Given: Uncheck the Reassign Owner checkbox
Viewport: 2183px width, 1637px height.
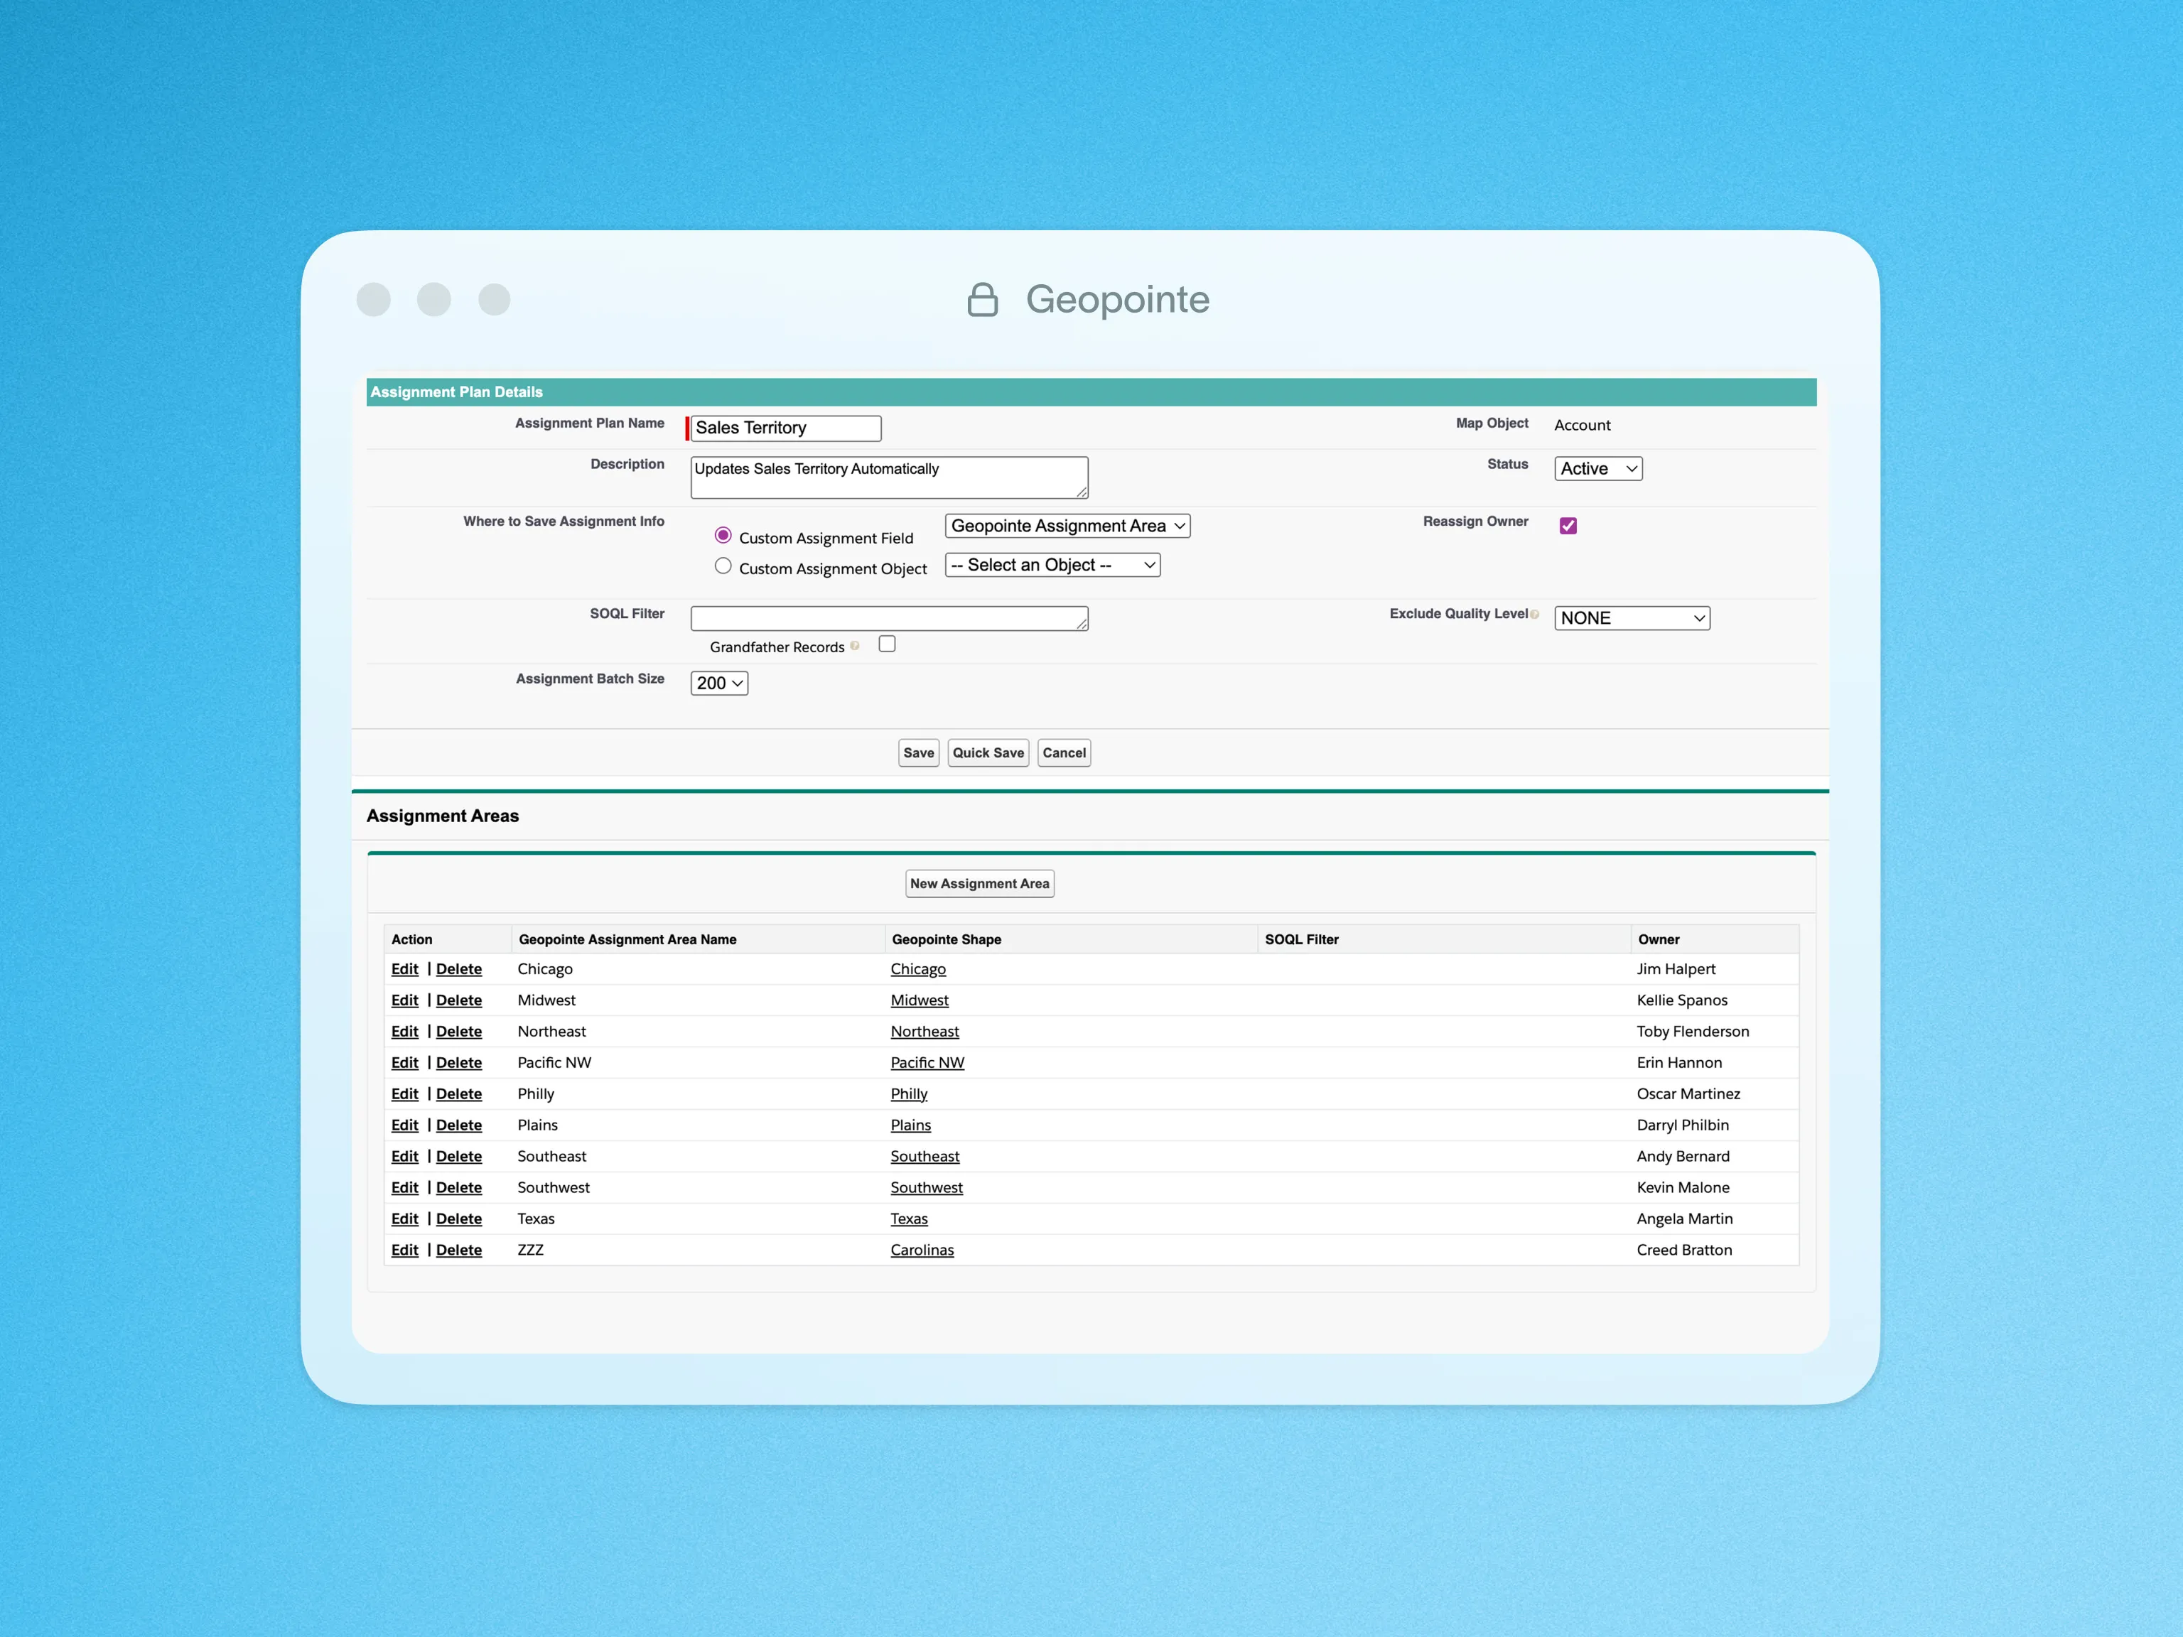Looking at the screenshot, I should [1568, 526].
